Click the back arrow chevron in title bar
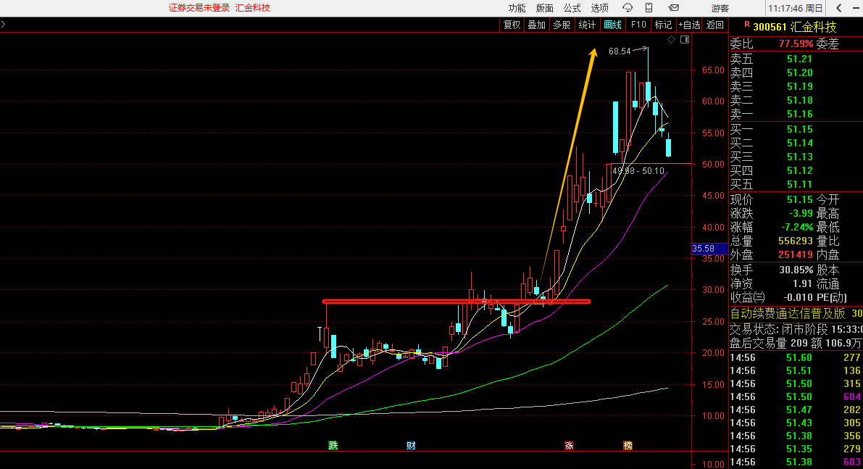The image size is (863, 469). (x=839, y=8)
